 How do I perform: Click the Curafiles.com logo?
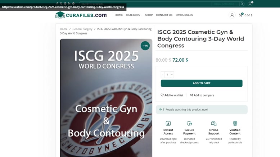[81, 15]
